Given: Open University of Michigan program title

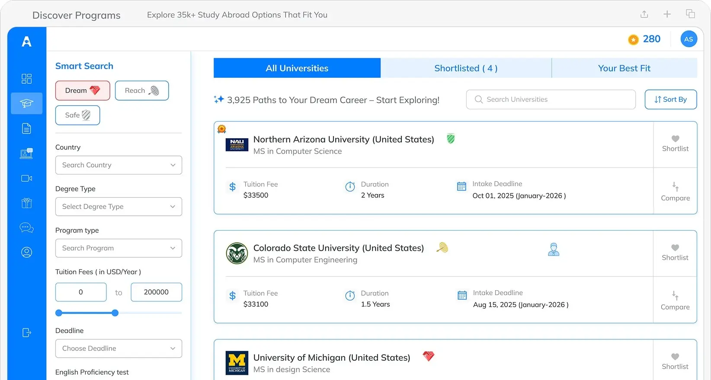Looking at the screenshot, I should point(331,358).
